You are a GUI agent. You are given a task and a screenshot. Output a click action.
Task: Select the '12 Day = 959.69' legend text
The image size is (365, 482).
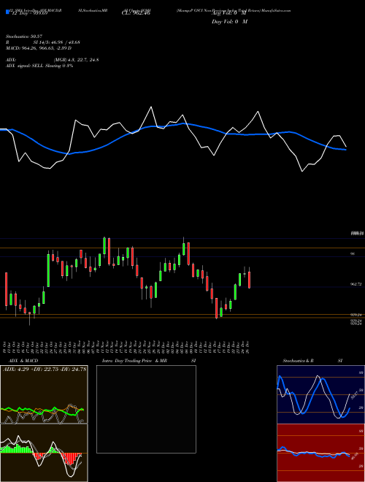29,13
